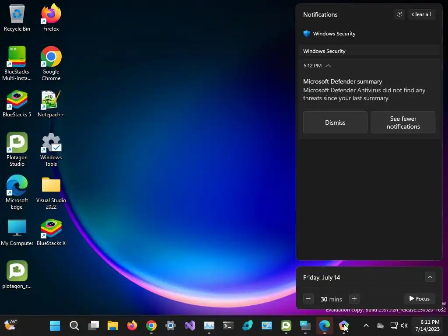Decrease focus time with the minus button
This screenshot has width=448, height=336.
(308, 299)
